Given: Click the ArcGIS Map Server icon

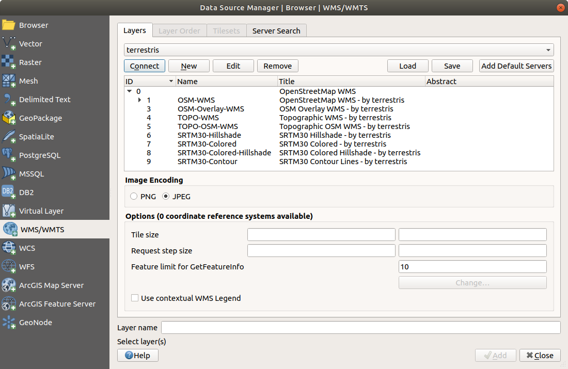Looking at the screenshot, I should (9, 285).
